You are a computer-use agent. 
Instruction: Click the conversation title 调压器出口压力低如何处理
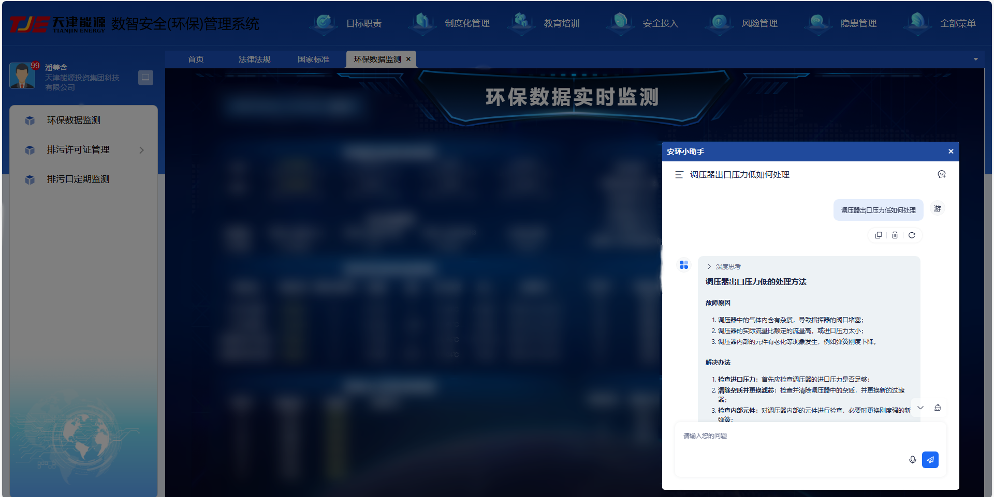tap(740, 175)
